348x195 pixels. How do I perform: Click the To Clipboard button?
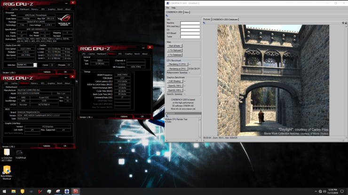pos(174,50)
